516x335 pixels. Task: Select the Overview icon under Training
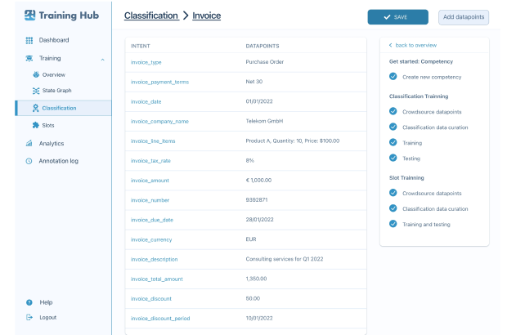36,74
